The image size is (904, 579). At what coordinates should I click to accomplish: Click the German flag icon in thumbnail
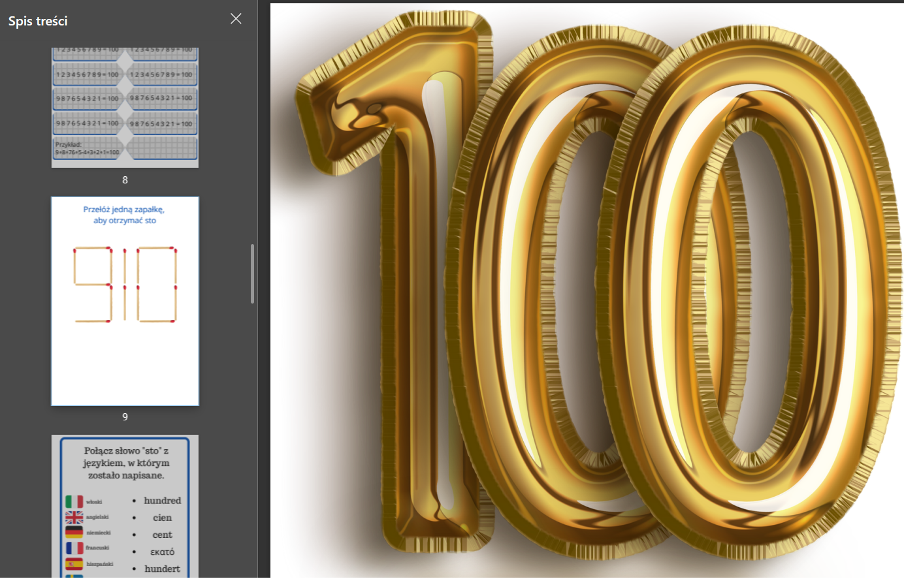point(74,533)
